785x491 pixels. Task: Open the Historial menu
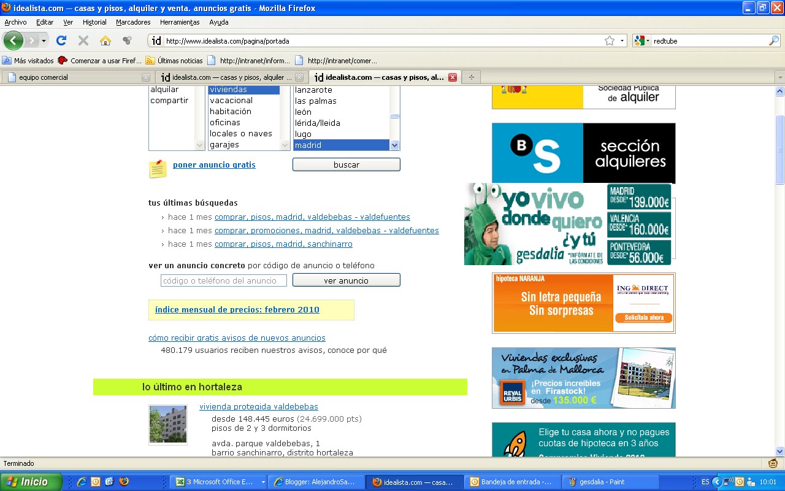click(x=94, y=22)
